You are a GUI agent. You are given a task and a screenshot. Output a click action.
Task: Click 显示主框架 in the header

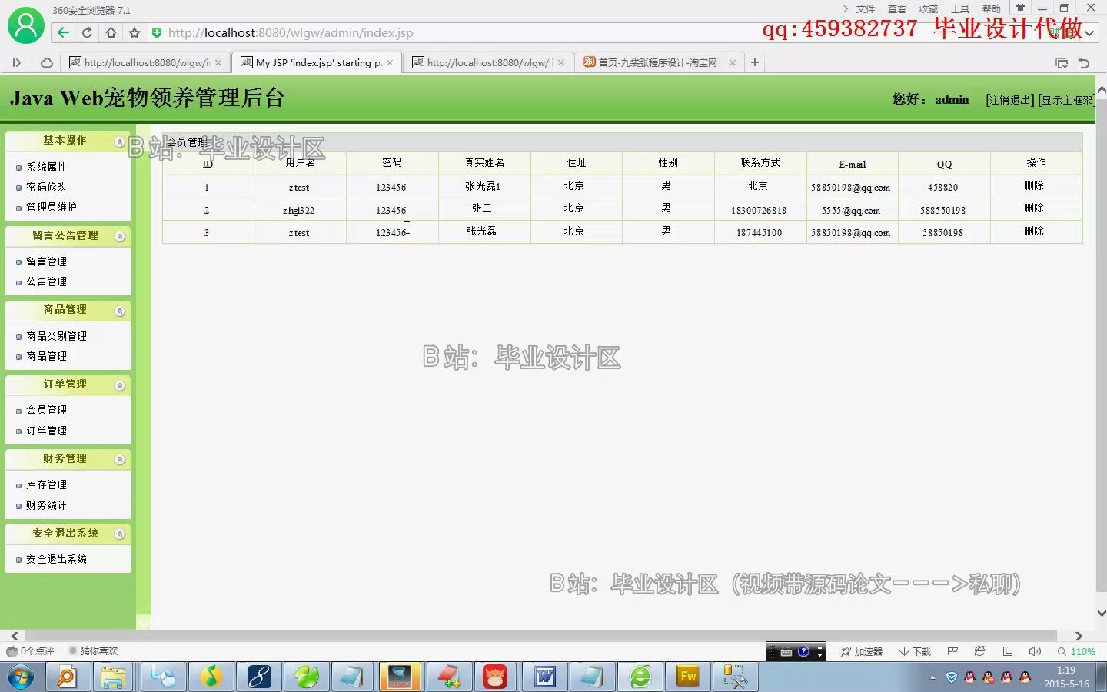[1066, 100]
